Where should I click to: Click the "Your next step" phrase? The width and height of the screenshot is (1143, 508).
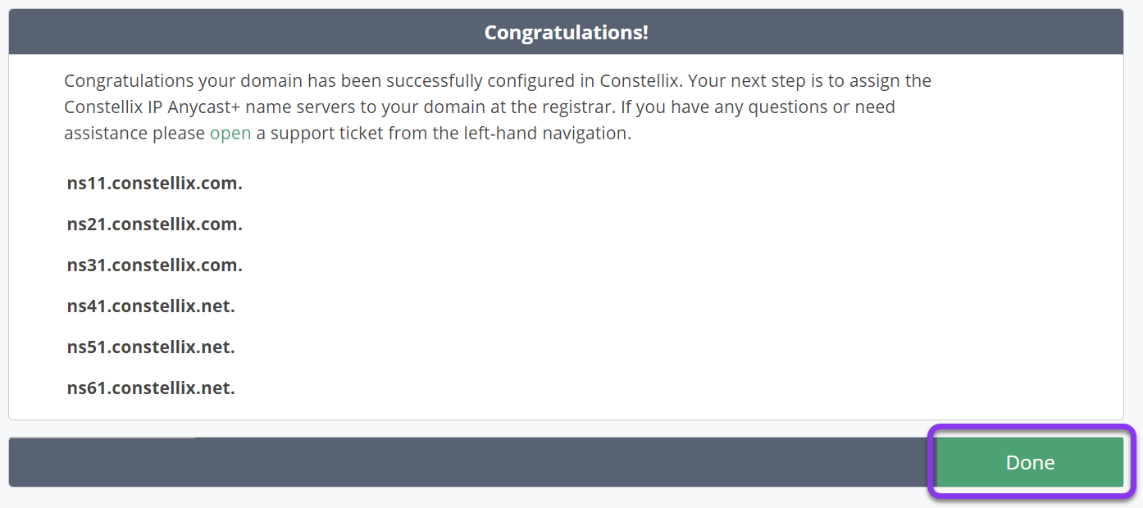pyautogui.click(x=744, y=80)
